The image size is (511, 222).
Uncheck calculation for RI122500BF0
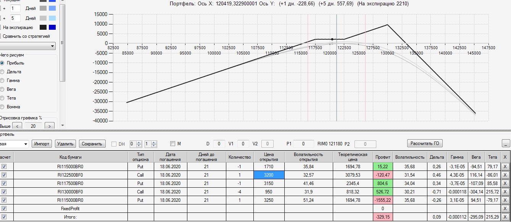[4, 175]
